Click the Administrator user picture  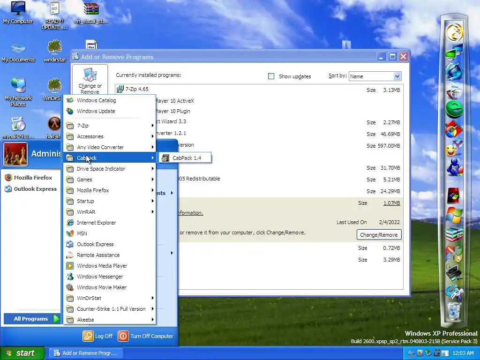pyautogui.click(x=15, y=154)
